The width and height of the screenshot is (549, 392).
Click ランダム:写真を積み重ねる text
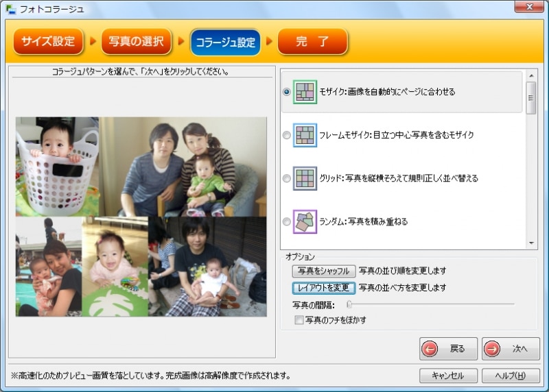[364, 222]
